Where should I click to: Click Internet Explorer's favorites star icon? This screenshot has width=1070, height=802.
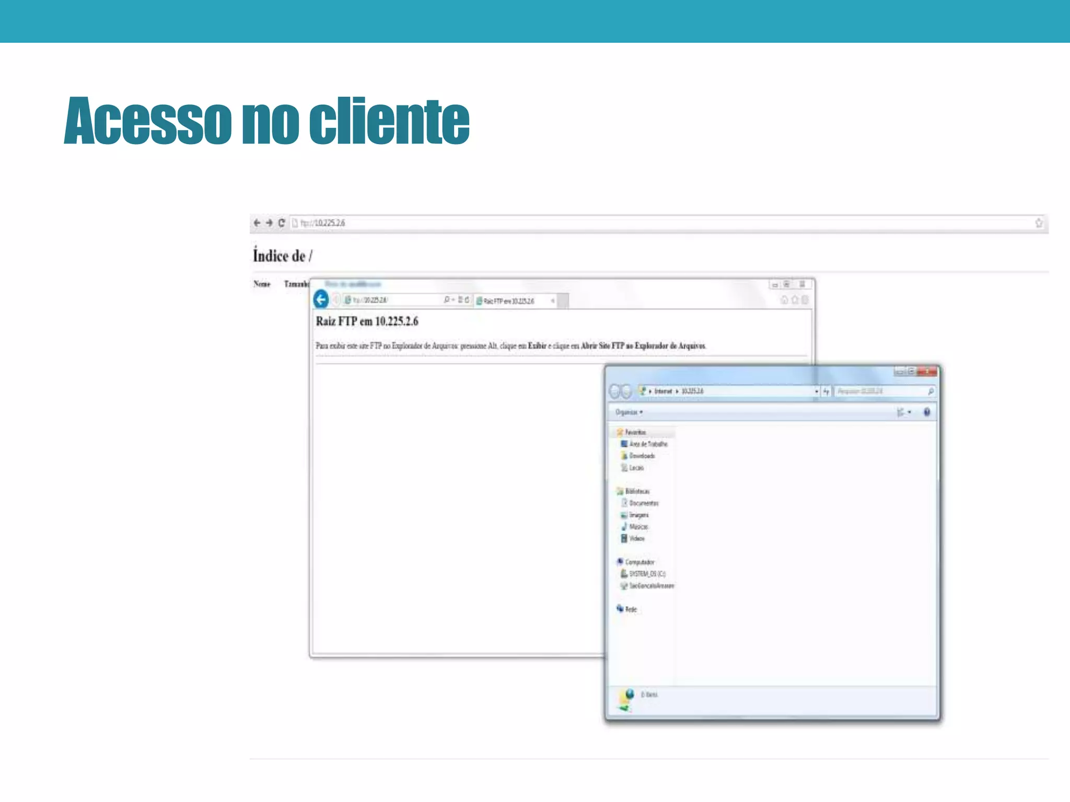pyautogui.click(x=795, y=300)
